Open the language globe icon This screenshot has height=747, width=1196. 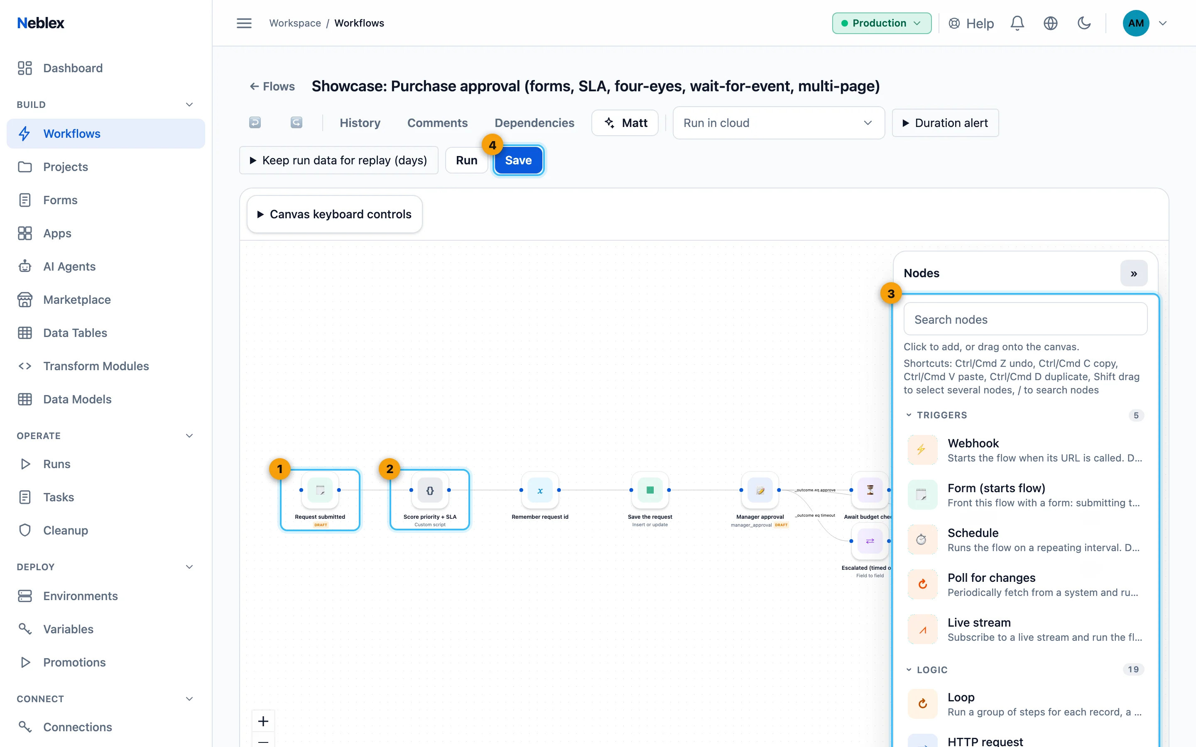coord(1050,23)
